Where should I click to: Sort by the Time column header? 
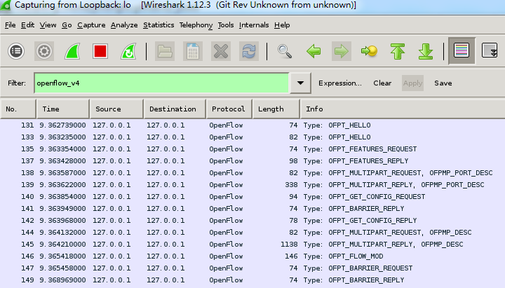pyautogui.click(x=63, y=109)
